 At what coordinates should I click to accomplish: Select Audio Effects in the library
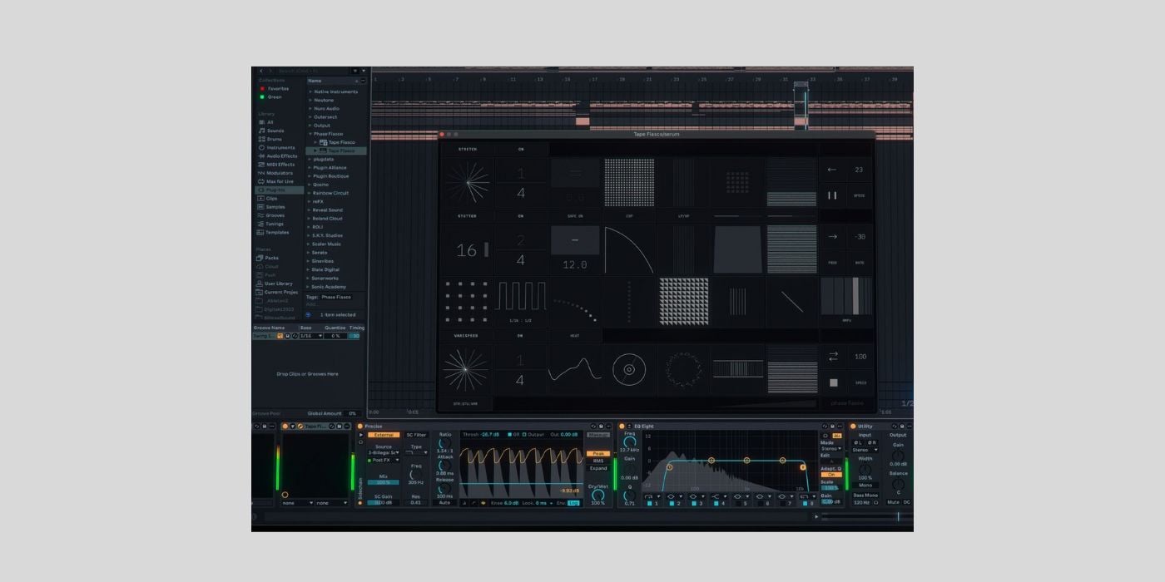[x=281, y=156]
